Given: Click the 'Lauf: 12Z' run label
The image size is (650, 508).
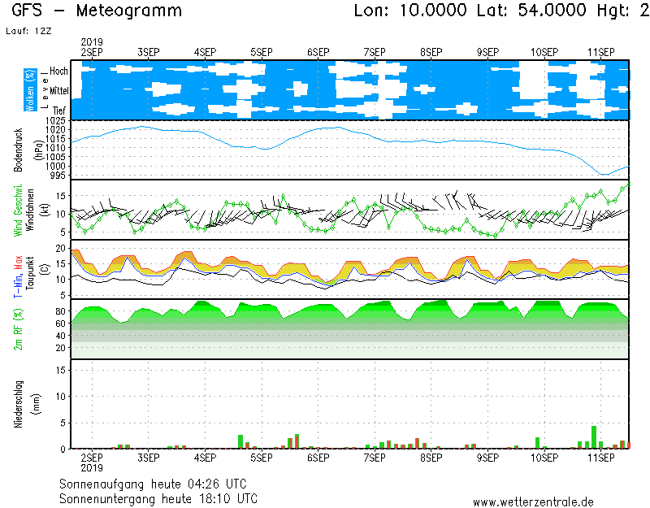Looking at the screenshot, I should click(x=28, y=31).
